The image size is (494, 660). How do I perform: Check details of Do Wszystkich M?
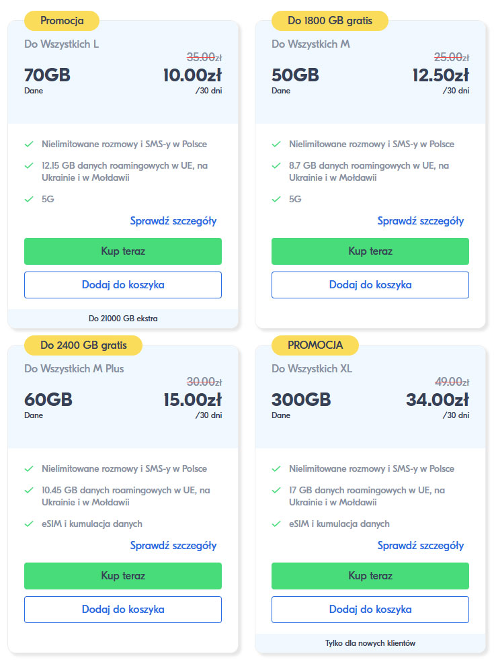click(420, 221)
